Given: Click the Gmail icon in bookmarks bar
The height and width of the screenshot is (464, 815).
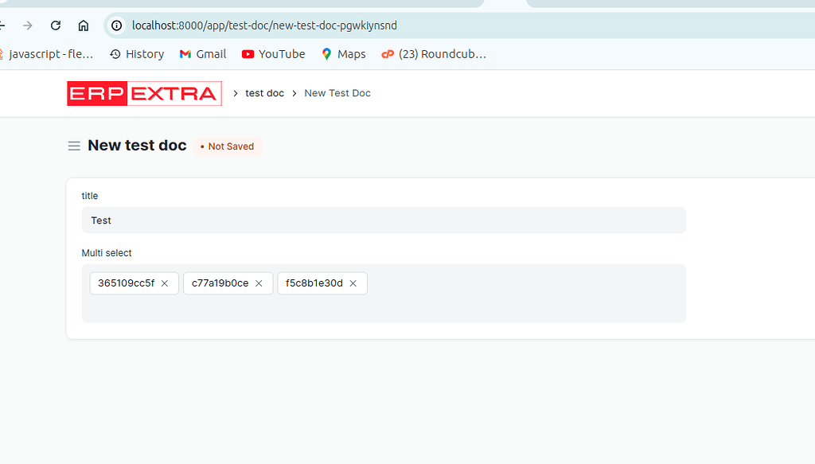Looking at the screenshot, I should [x=185, y=53].
